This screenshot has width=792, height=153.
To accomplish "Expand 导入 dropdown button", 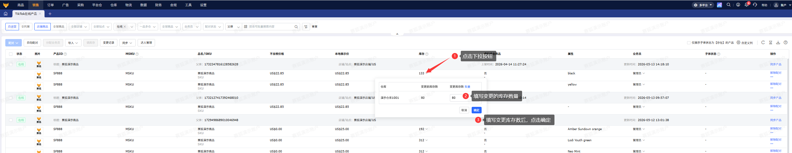I will 73,43.
